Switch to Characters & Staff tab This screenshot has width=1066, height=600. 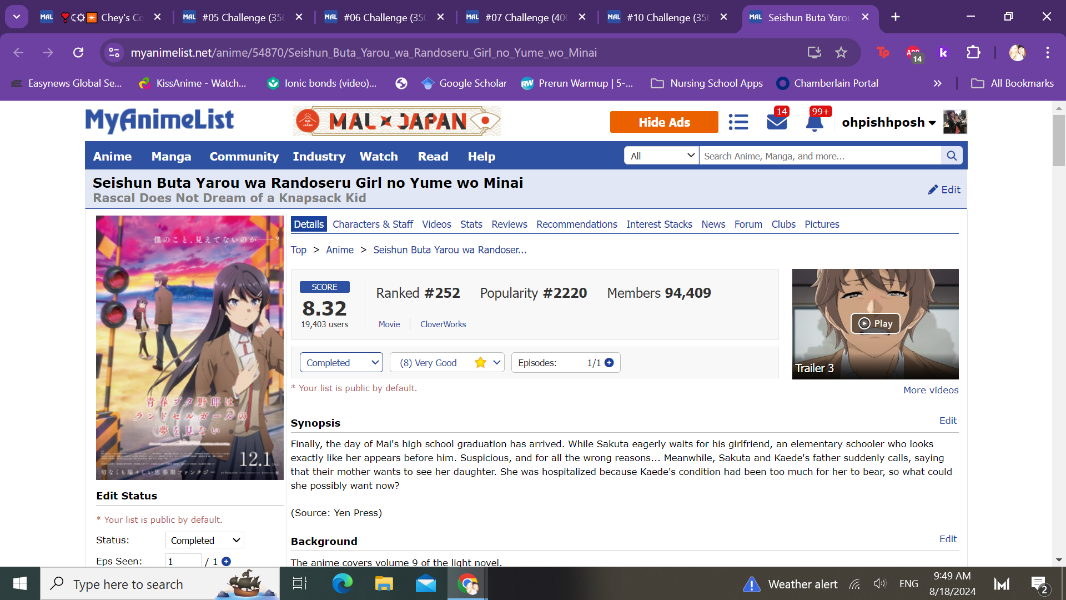[373, 224]
